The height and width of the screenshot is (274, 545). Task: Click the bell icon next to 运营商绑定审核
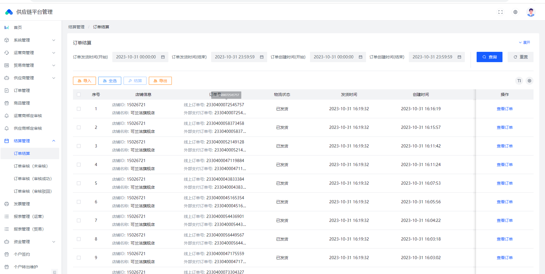click(7, 116)
